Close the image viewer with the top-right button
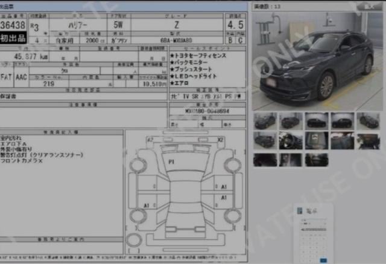 [x=369, y=7]
